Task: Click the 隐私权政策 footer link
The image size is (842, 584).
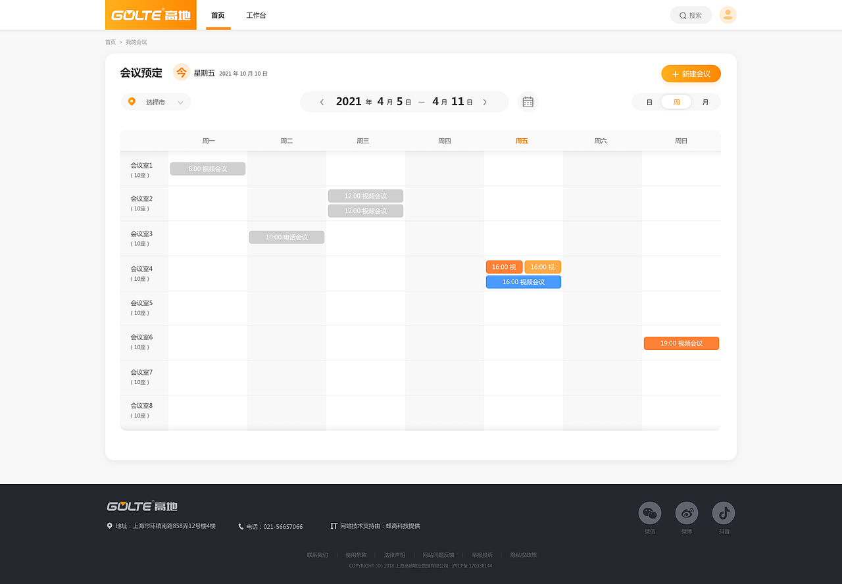Action: [524, 555]
